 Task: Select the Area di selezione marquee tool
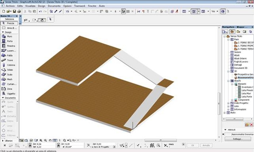(x=9, y=28)
